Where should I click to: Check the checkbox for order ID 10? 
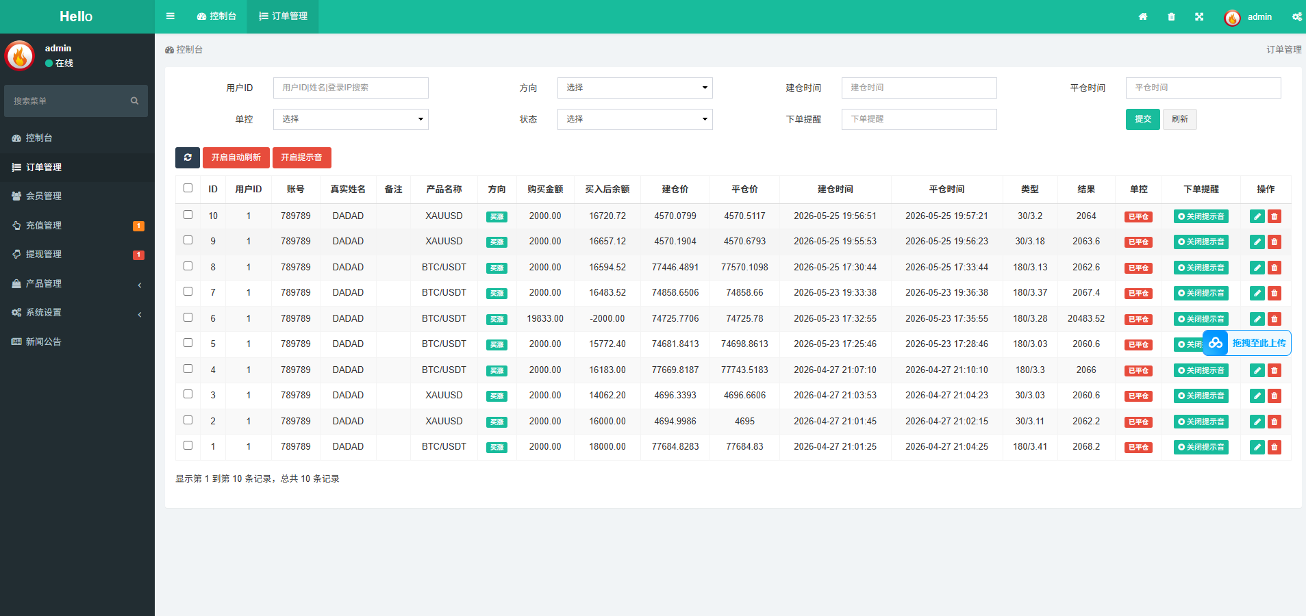(x=188, y=215)
